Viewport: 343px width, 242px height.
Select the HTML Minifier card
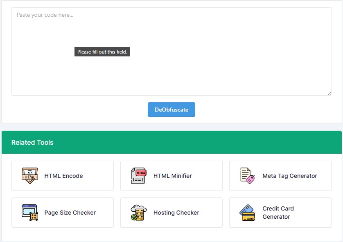click(171, 176)
